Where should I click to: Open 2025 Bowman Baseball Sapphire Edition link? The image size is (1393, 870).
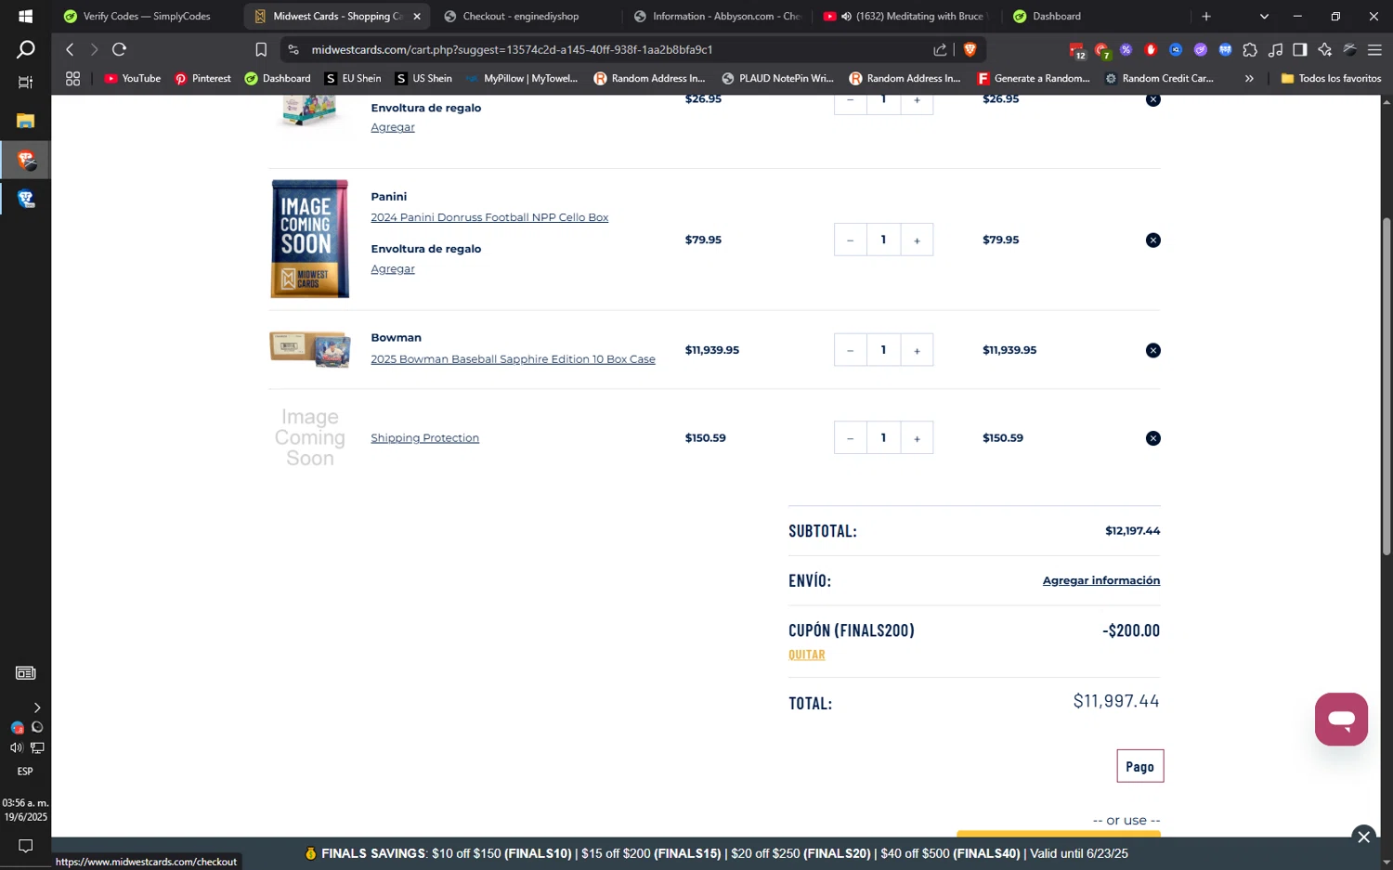(x=513, y=359)
